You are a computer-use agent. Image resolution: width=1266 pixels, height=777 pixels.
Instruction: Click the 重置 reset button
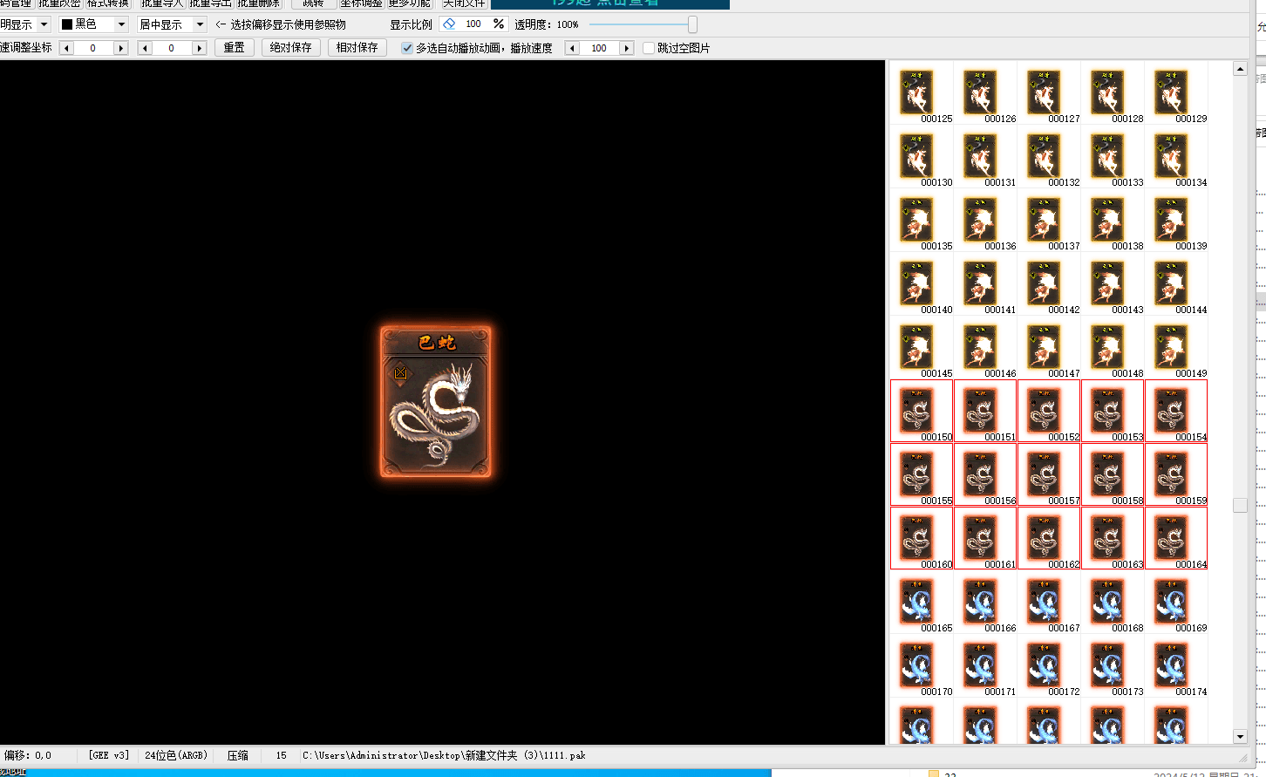(x=235, y=48)
